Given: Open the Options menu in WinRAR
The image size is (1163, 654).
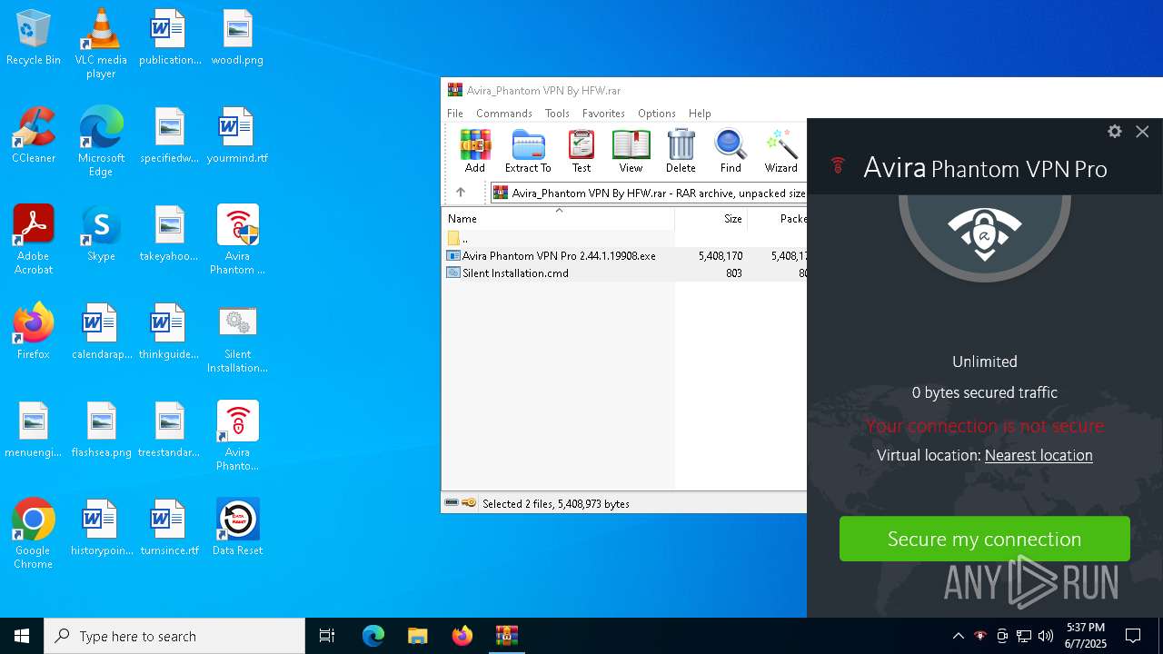Looking at the screenshot, I should click(656, 114).
